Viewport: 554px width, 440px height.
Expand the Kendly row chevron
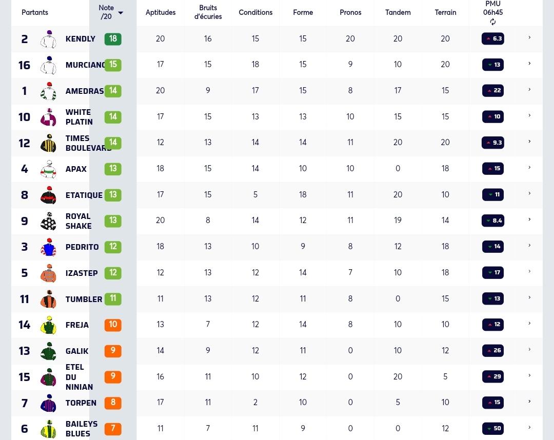[x=529, y=37]
